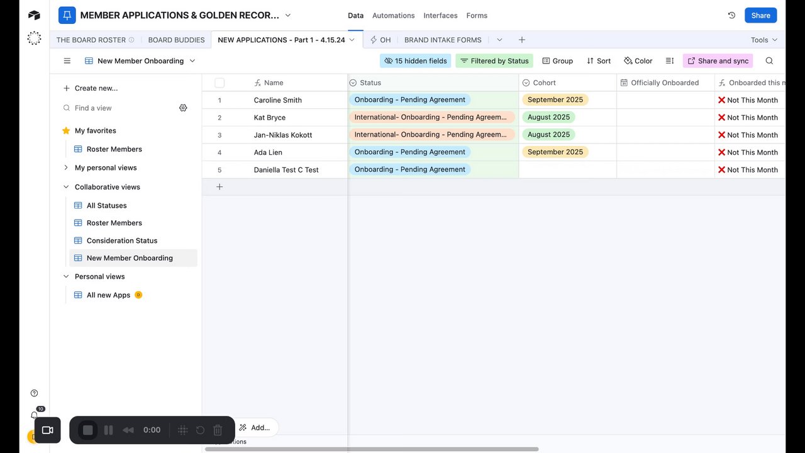Click formula icon in Name column header

(x=257, y=83)
